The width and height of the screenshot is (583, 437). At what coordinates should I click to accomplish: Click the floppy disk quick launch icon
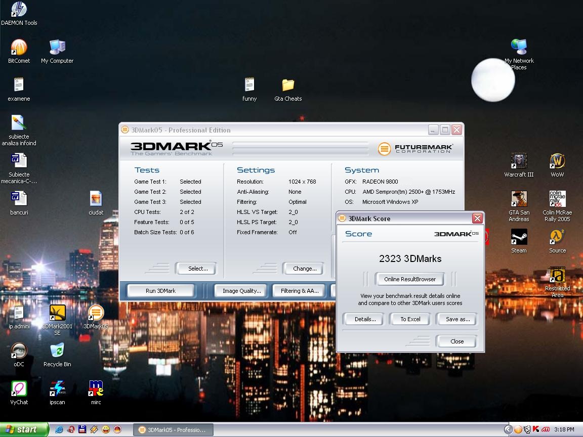pos(82,429)
